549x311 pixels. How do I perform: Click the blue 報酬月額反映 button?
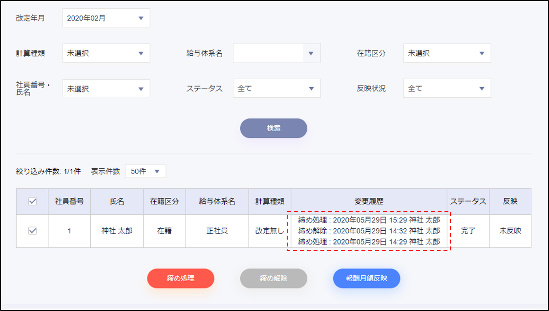[366, 278]
